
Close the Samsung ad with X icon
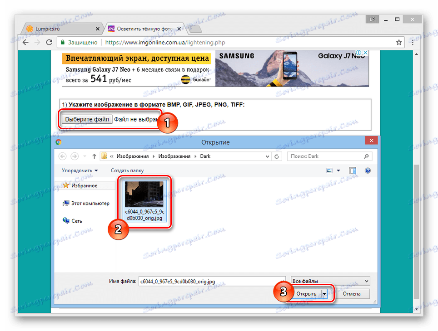[365, 53]
